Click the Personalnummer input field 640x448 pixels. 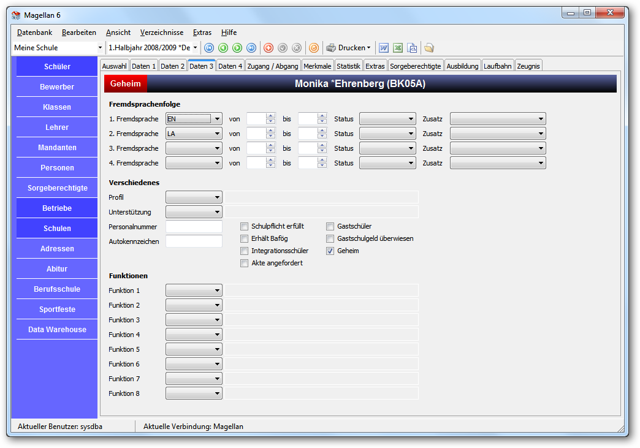(x=194, y=227)
